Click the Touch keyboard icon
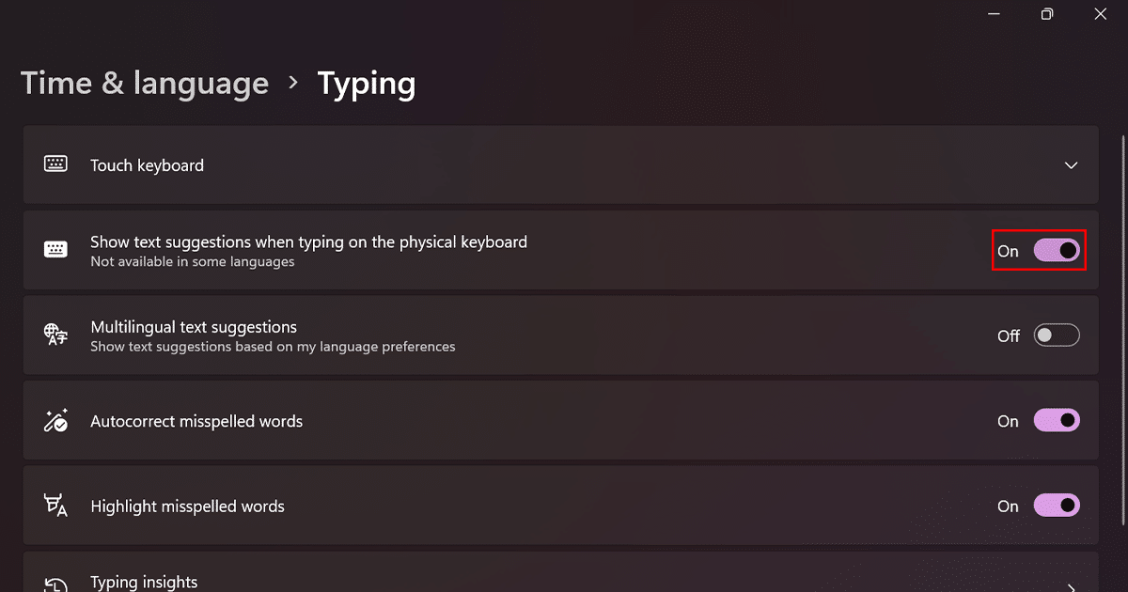Image resolution: width=1128 pixels, height=592 pixels. click(55, 164)
